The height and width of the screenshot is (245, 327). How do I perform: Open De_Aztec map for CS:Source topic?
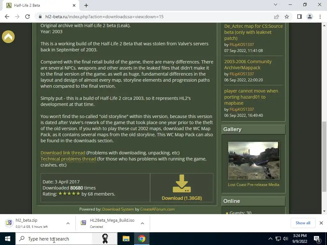point(253,32)
